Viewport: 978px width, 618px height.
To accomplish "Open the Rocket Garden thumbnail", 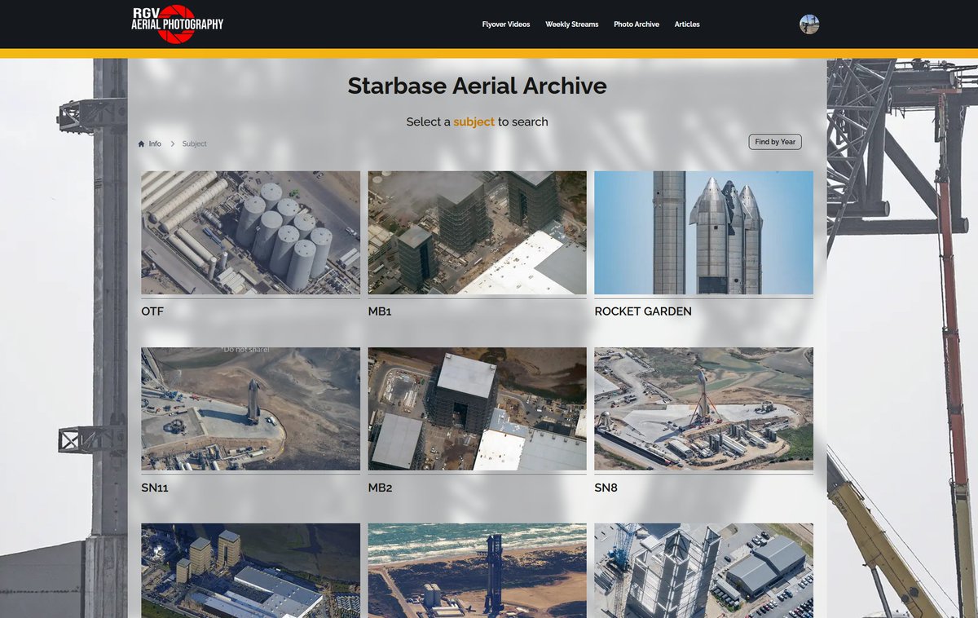I will click(x=703, y=232).
